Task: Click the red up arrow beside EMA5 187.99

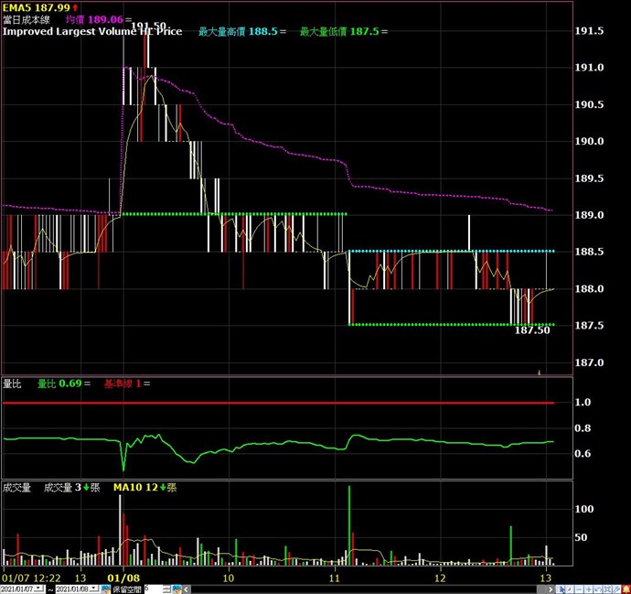Action: pyautogui.click(x=75, y=7)
